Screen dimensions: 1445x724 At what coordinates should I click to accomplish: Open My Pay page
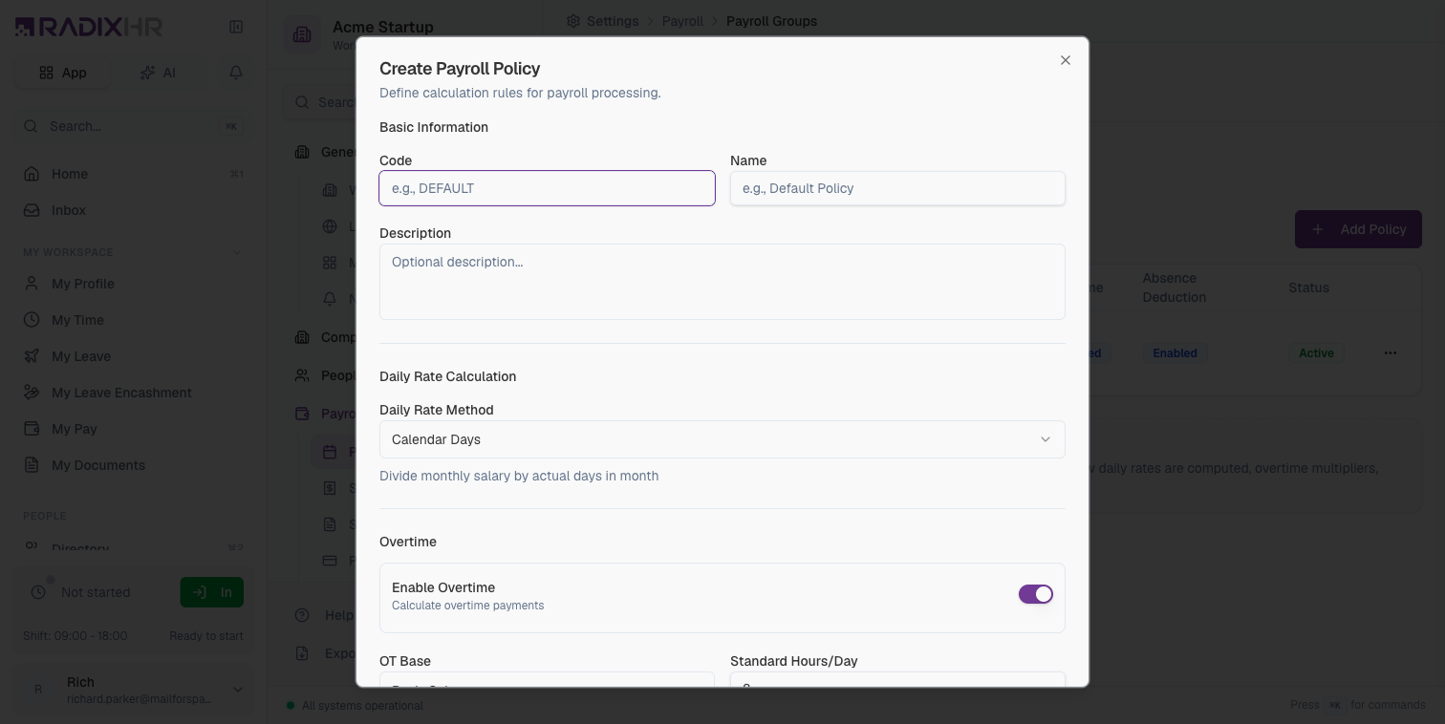coord(133,429)
